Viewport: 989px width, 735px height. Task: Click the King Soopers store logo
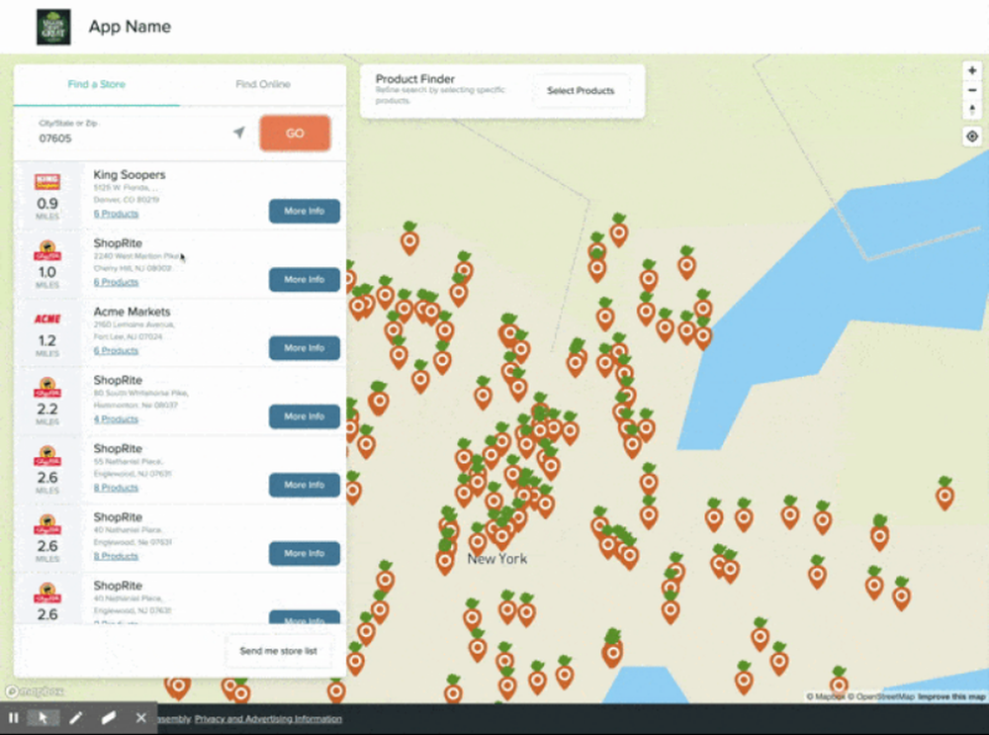(47, 182)
